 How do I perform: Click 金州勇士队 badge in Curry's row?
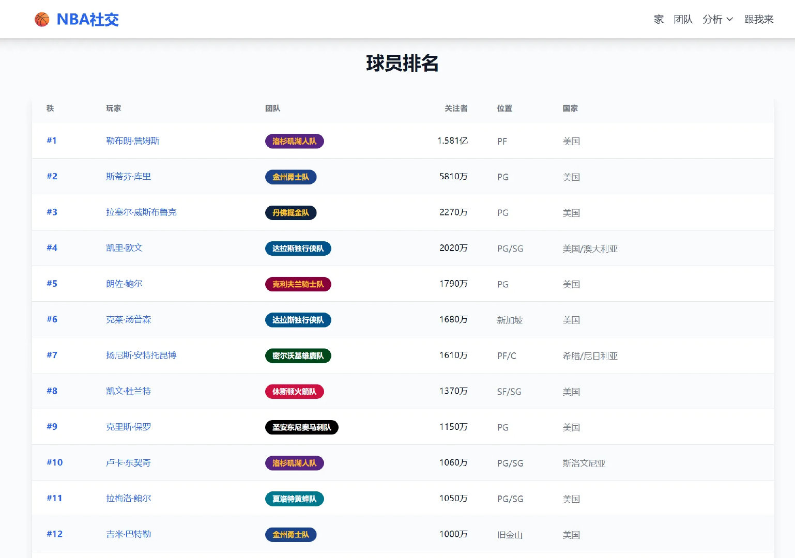pos(291,177)
